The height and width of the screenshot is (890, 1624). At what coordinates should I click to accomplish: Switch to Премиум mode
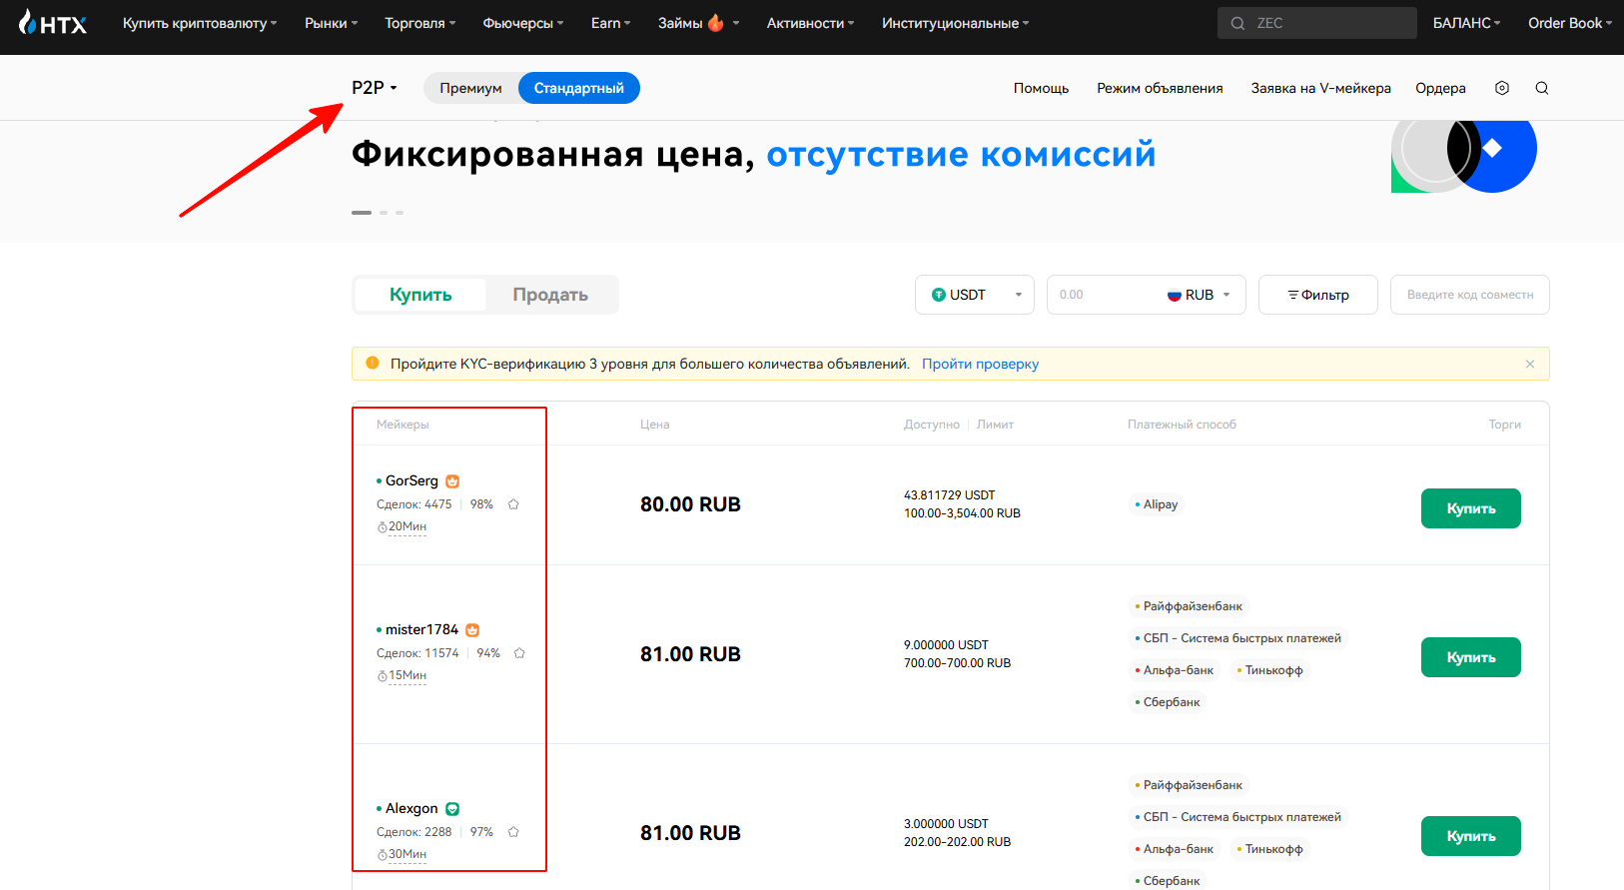pos(470,88)
